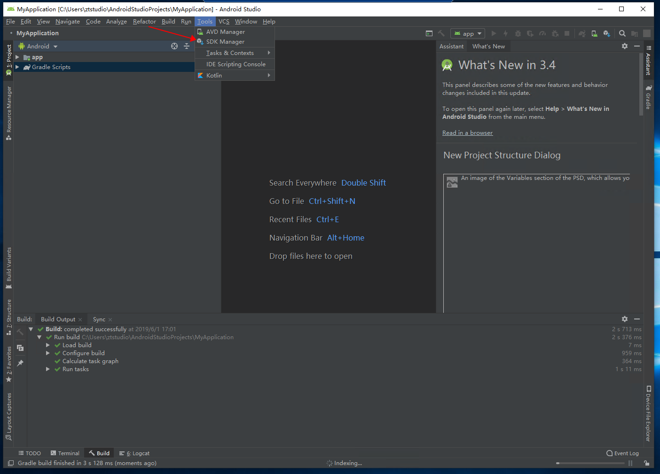
Task: Click the green Run app play icon
Action: pos(494,33)
